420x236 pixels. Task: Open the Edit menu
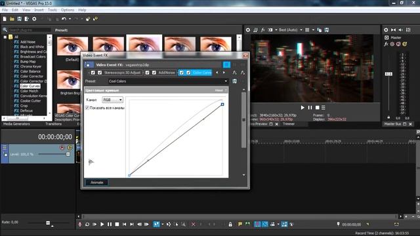pyautogui.click(x=15, y=10)
